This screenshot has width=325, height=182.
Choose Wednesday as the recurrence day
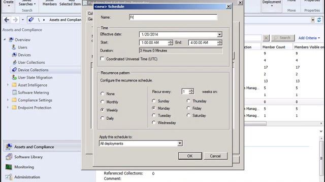(153, 122)
